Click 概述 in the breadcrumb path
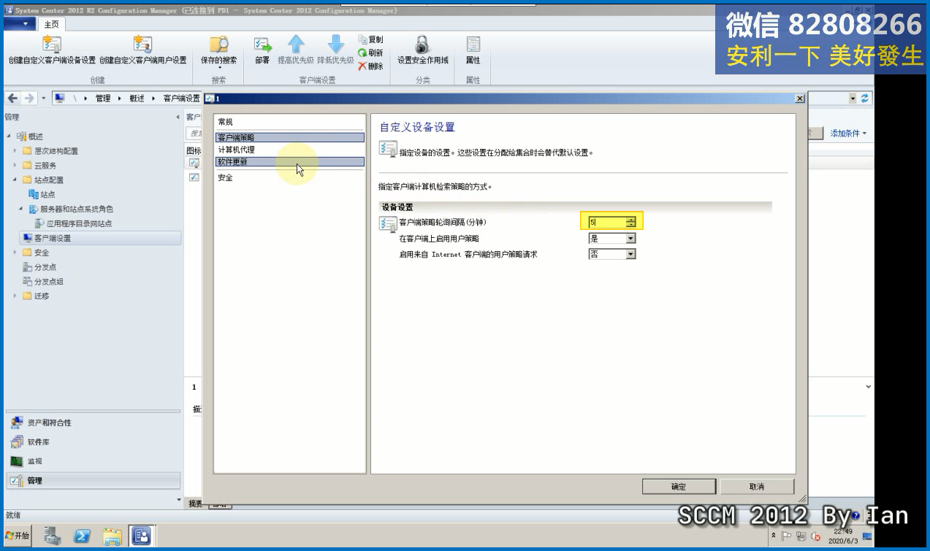930x551 pixels. (137, 99)
